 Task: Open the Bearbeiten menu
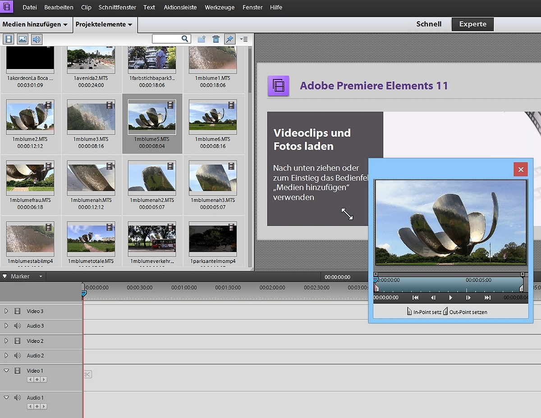pos(59,7)
